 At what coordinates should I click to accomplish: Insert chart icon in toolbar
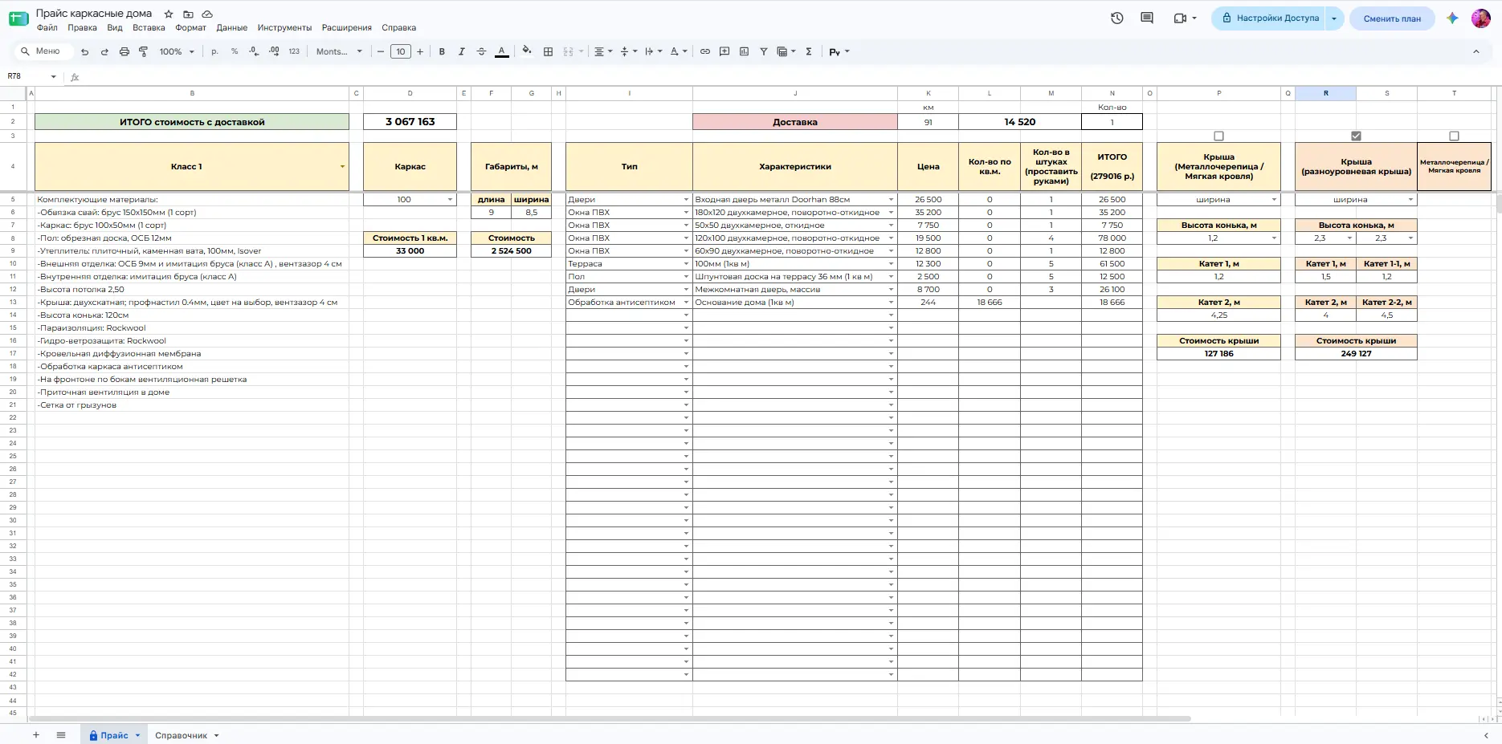click(744, 51)
